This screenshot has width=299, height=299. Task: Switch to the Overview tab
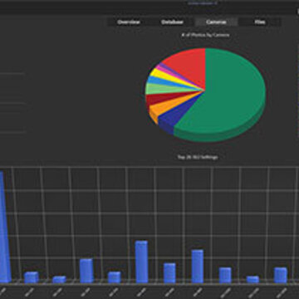click(129, 22)
